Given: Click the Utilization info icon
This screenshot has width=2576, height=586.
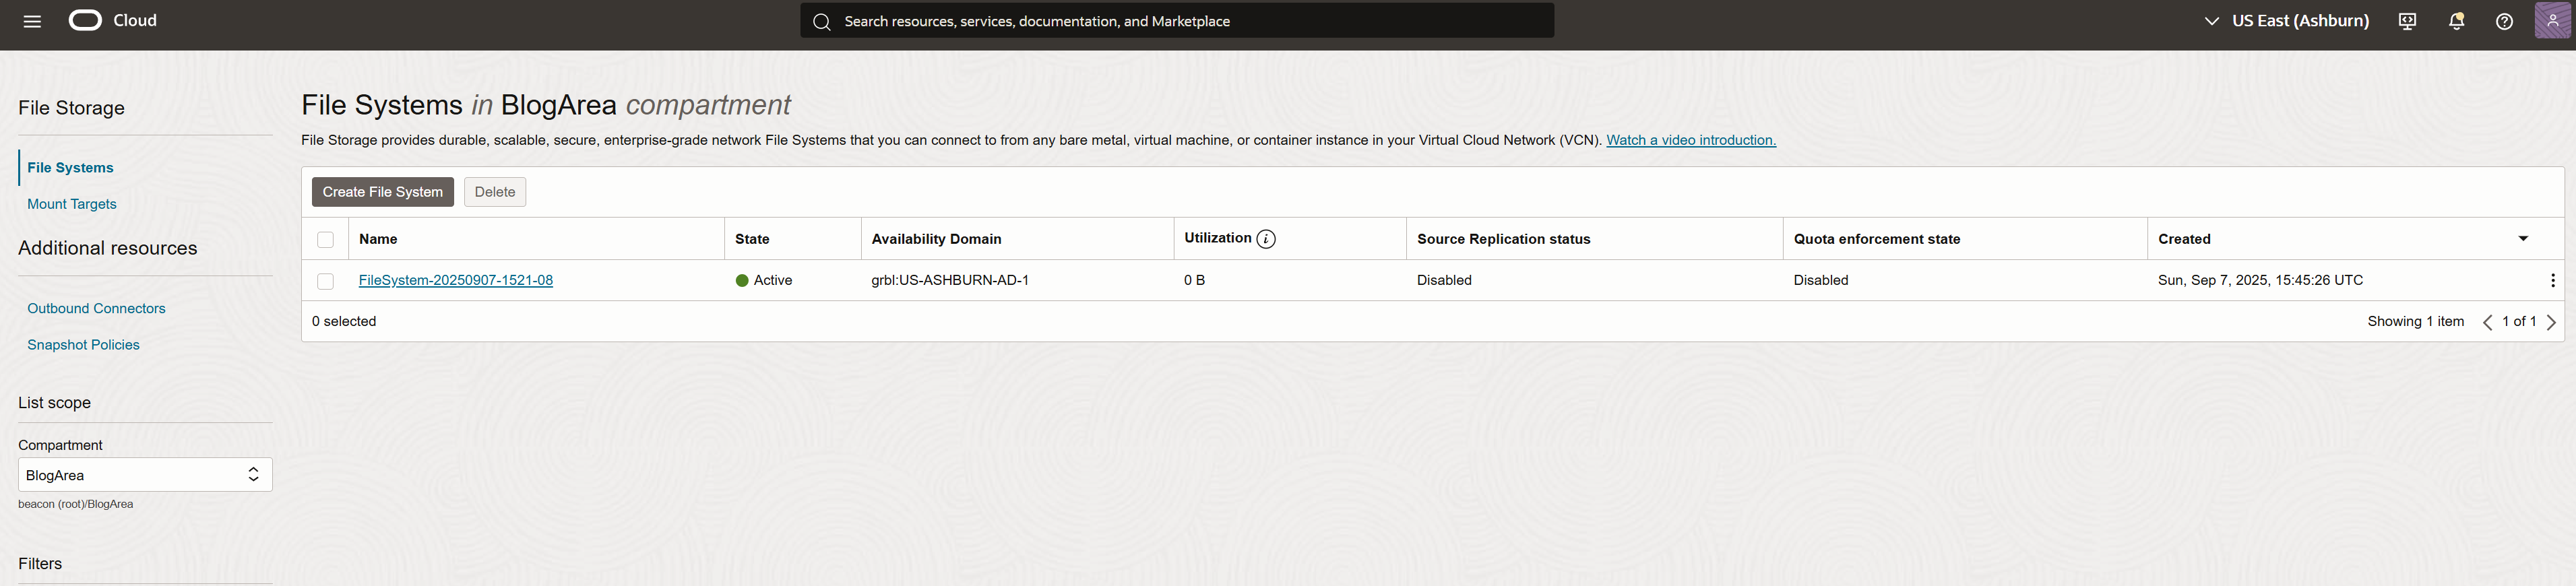Looking at the screenshot, I should [x=1266, y=239].
